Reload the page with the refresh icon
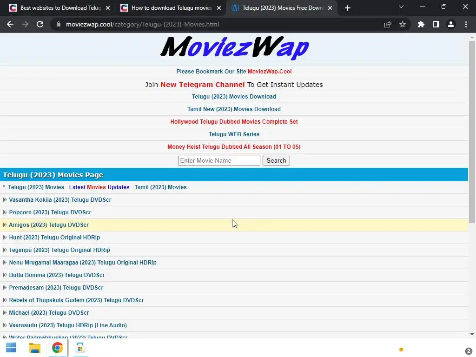This screenshot has height=357, width=476. click(40, 24)
